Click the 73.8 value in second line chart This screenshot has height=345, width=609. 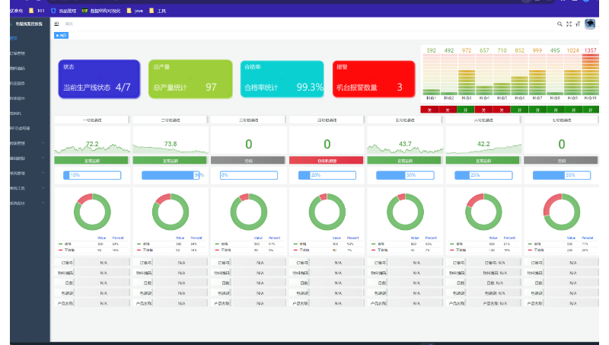(x=171, y=144)
